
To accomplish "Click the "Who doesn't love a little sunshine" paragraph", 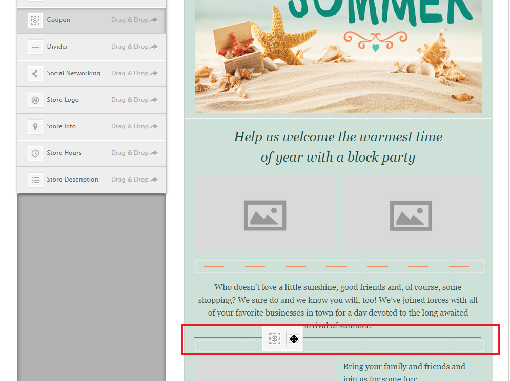I will coord(338,300).
